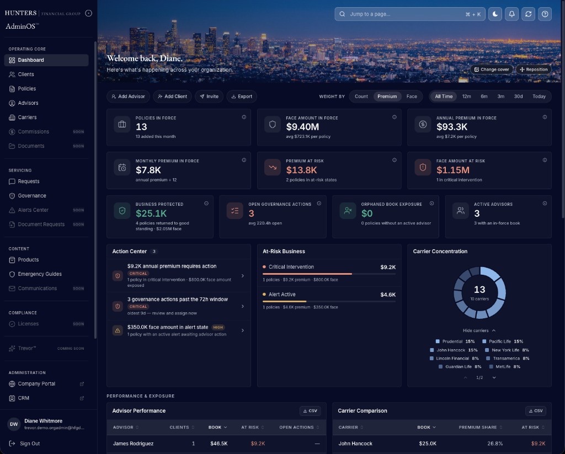Sign out of AdminOS
Screen dimensions: 565x454
click(x=24, y=444)
